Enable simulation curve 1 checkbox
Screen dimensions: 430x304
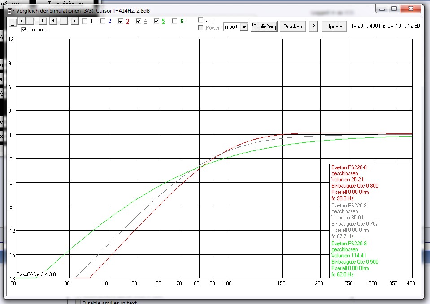tap(85, 21)
